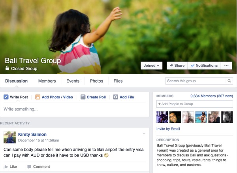The width and height of the screenshot is (237, 173).
Task: Open the Joined dropdown menu
Action: pos(151,66)
